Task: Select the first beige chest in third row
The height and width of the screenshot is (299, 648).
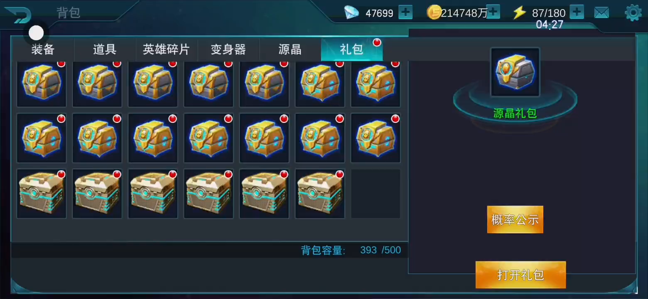Action: [x=42, y=194]
